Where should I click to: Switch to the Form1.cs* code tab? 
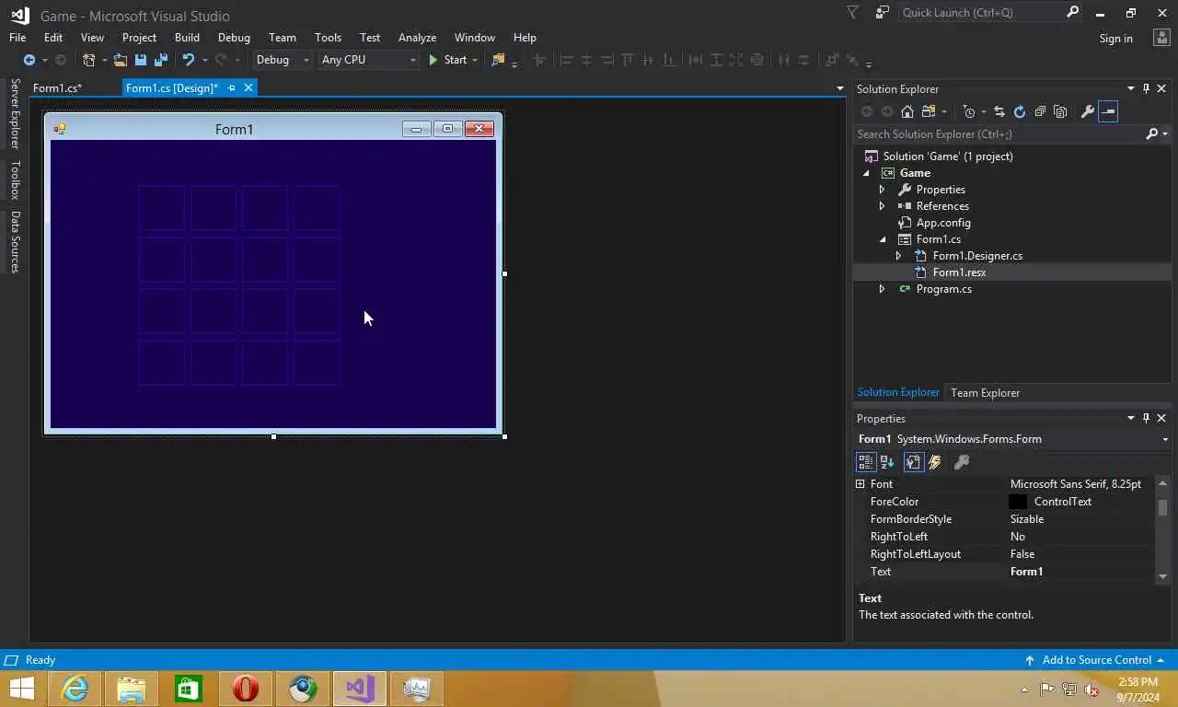[x=57, y=88]
